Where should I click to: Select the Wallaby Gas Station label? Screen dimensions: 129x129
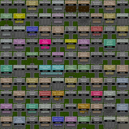(x=84, y=106)
